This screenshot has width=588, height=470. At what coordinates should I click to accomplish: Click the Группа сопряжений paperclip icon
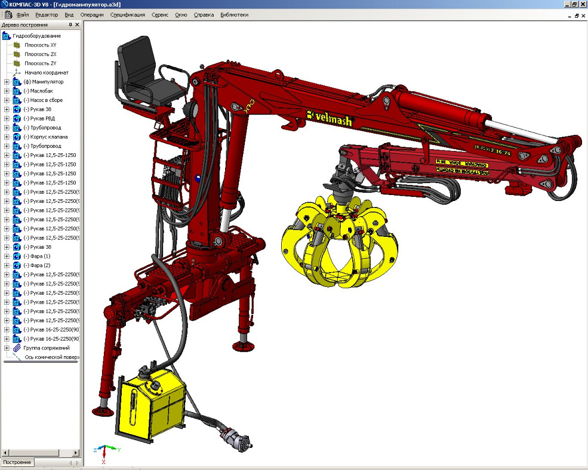coord(17,348)
